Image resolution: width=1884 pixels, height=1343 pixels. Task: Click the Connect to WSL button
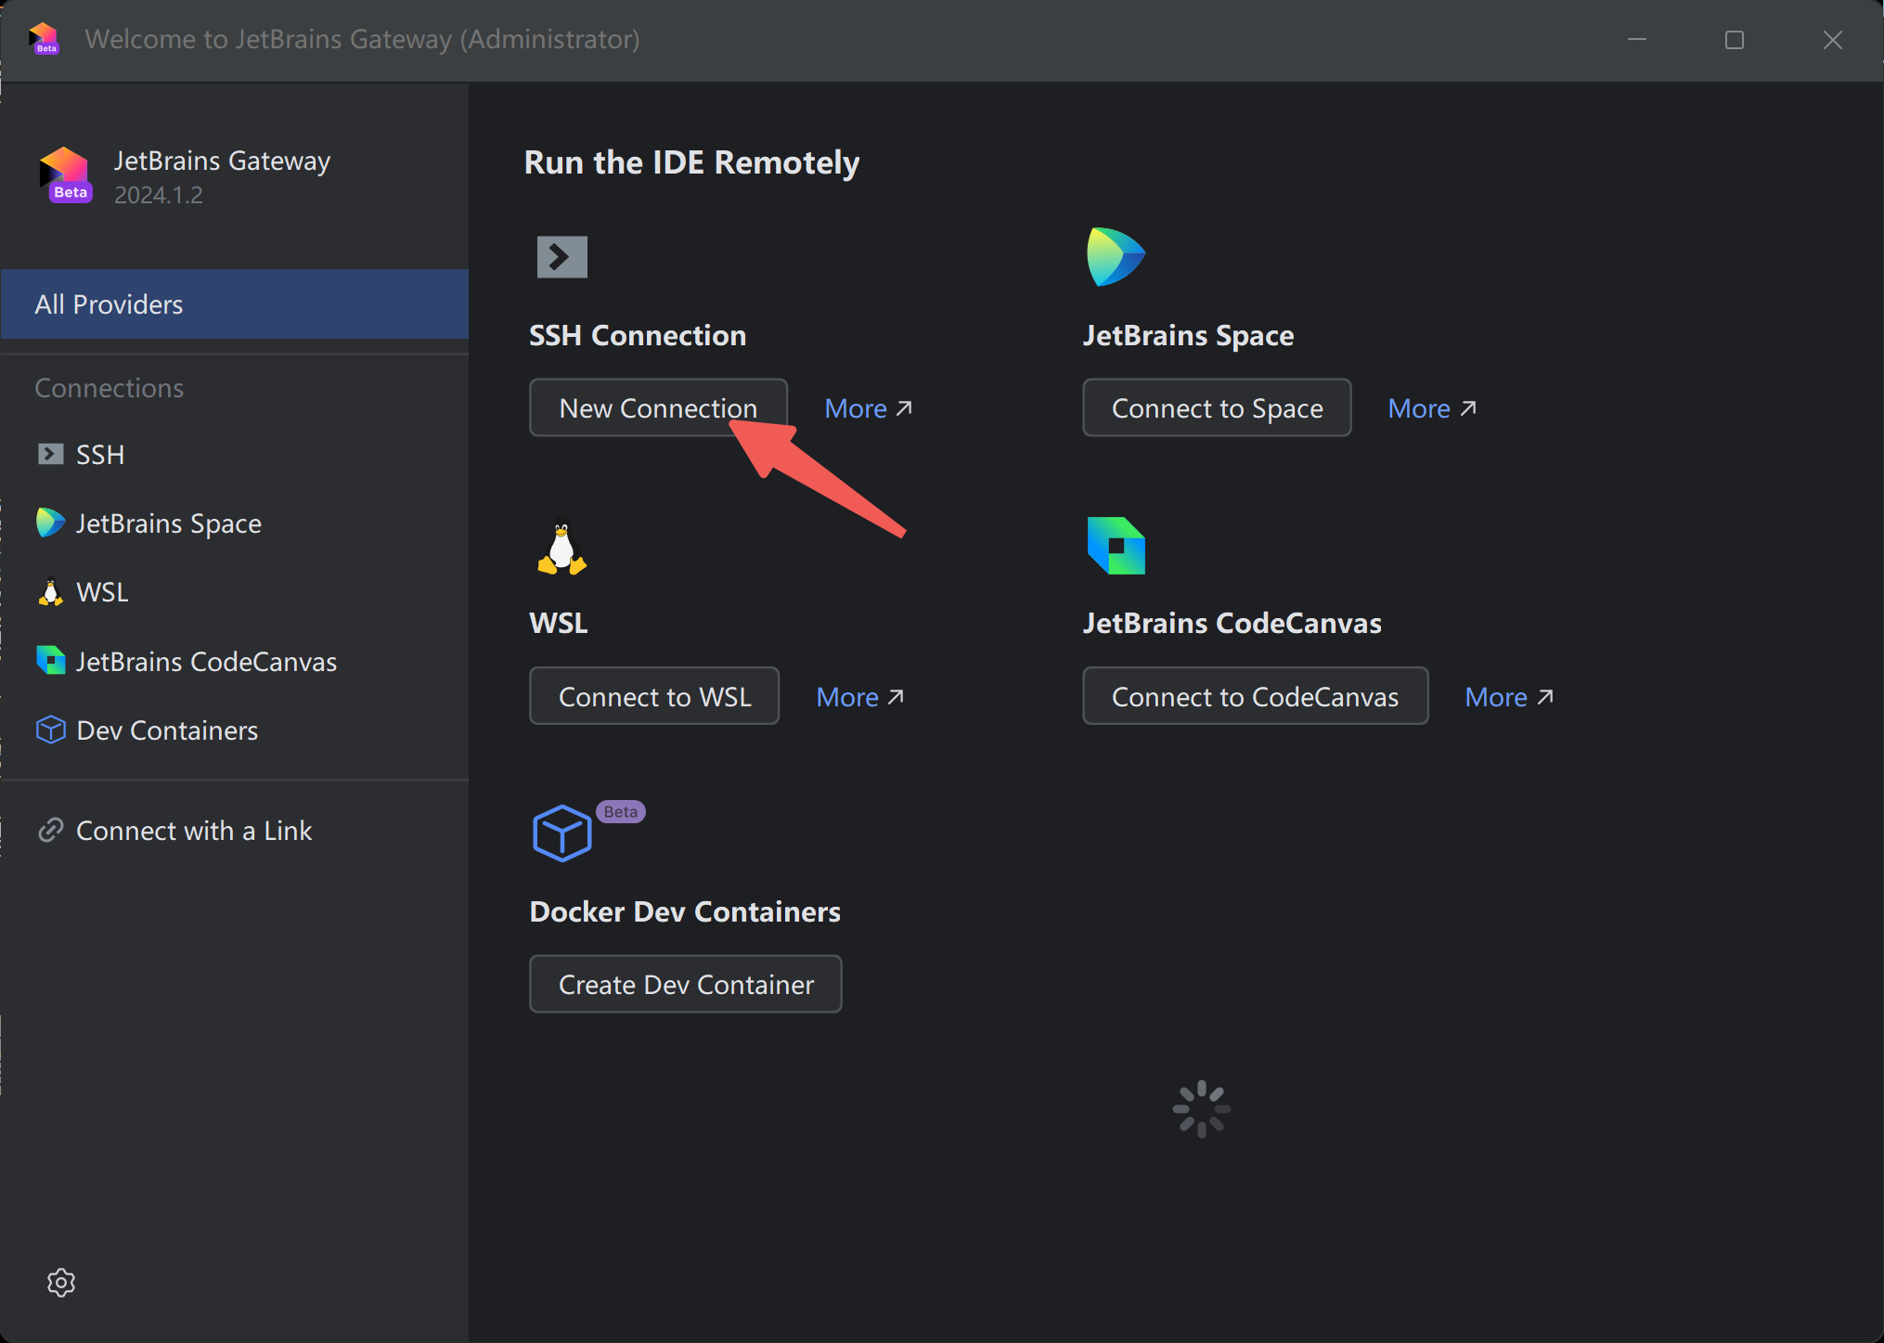[x=654, y=696]
